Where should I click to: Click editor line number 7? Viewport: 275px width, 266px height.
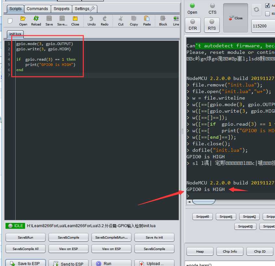[9, 75]
